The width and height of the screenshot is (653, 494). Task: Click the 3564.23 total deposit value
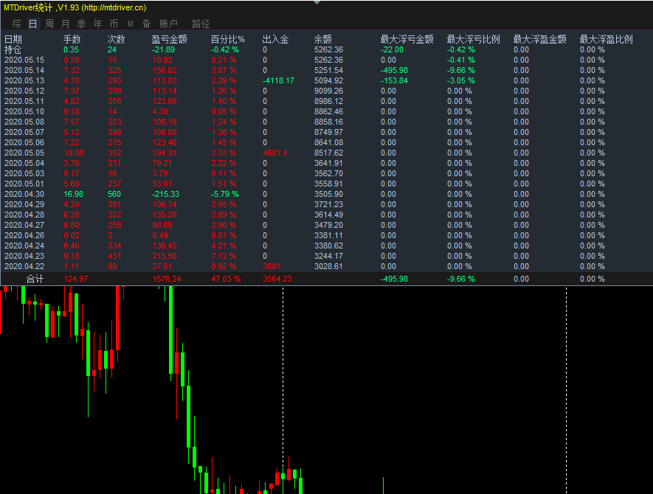tap(277, 279)
